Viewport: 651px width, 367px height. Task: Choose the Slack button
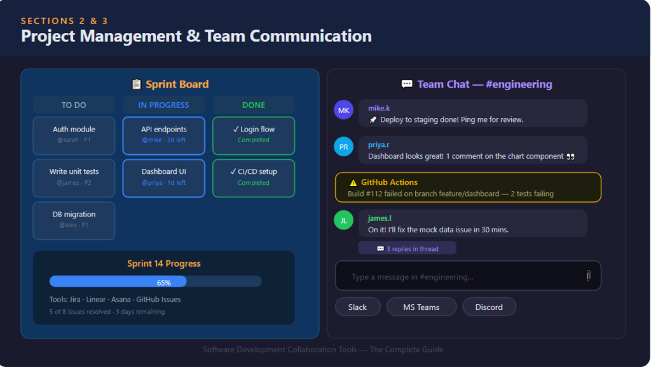[357, 307]
